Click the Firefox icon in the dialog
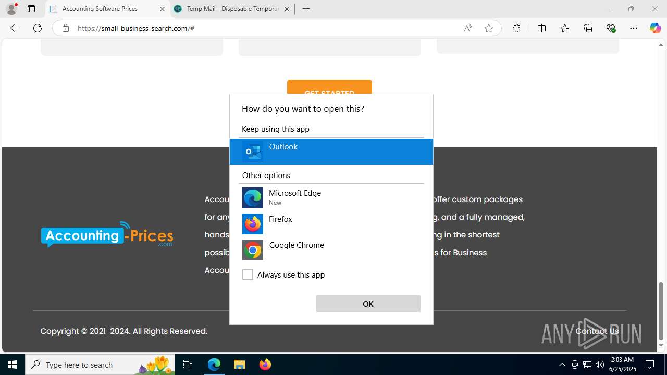This screenshot has width=667, height=375. 253,224
